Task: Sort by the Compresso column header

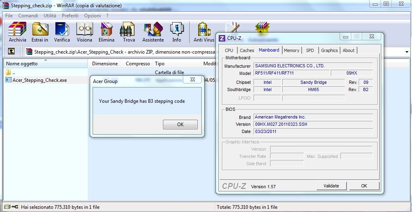Action: (136, 64)
